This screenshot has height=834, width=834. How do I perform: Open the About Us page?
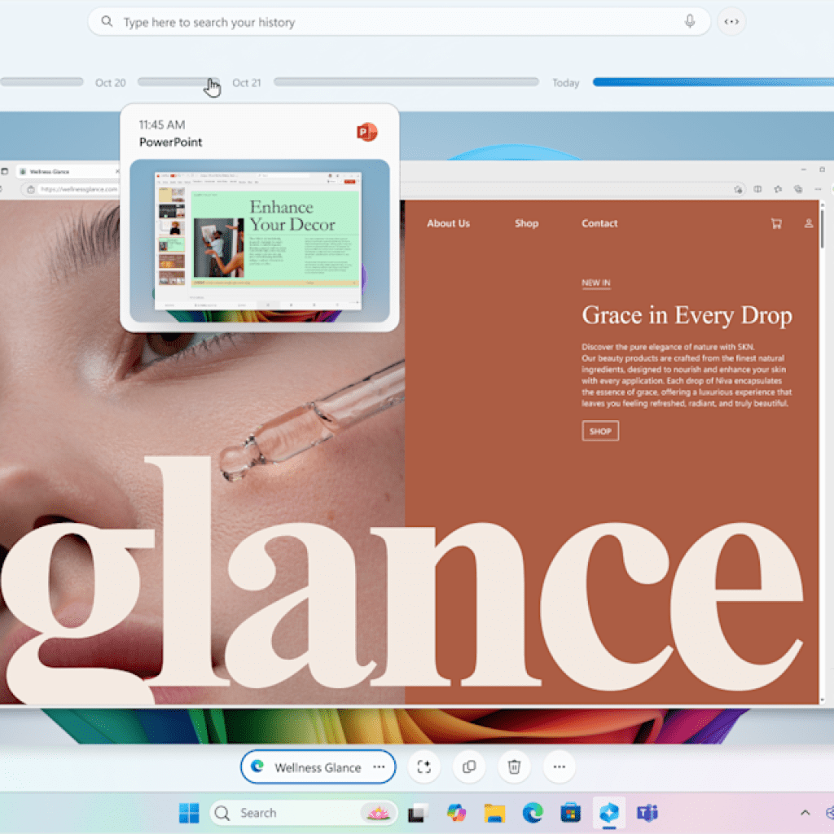(x=448, y=223)
